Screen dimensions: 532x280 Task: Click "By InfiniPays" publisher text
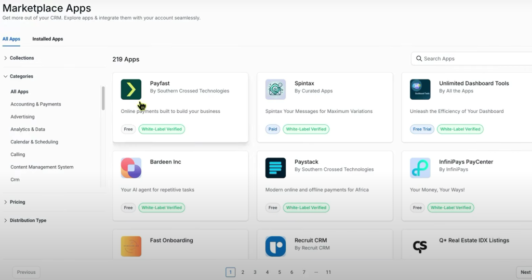(x=453, y=169)
